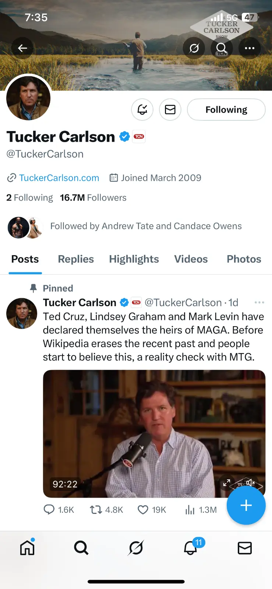View the 16.7M Followers list
Viewport: 272px width, 589px height.
[93, 198]
